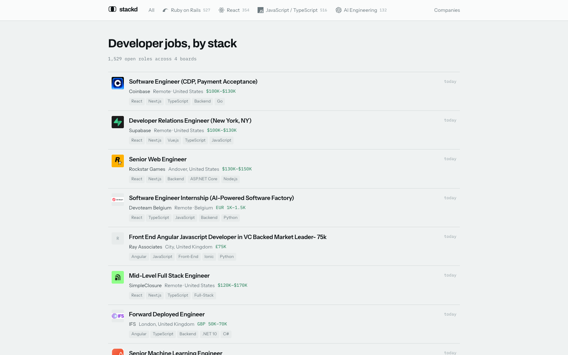Click the TypeScript tag on SimpleClosure job
Viewport: 568px width, 355px height.
click(178, 295)
